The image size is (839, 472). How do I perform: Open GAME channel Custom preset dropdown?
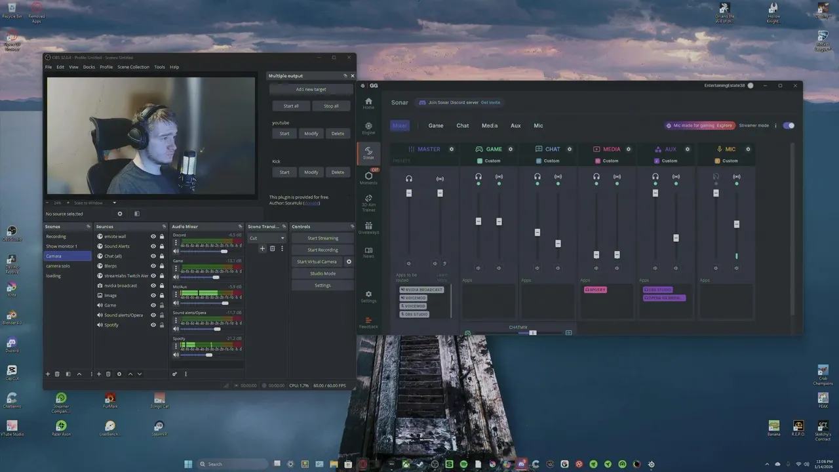click(x=488, y=161)
